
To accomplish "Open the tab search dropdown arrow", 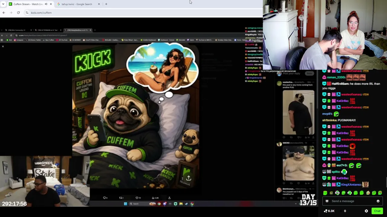I will click(x=3, y=4).
